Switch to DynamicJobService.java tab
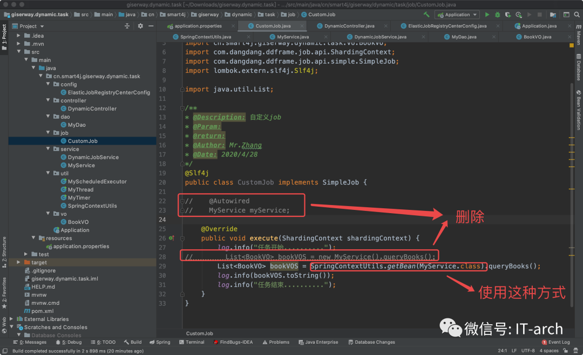583x355 pixels. (x=380, y=37)
